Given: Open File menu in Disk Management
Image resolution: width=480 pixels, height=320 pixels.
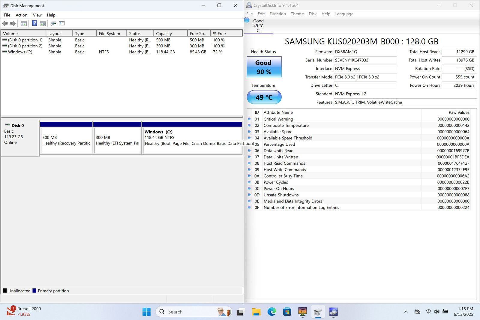Looking at the screenshot, I should (x=7, y=15).
